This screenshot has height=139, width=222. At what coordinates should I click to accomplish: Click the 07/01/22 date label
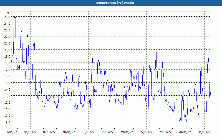coord(49,132)
